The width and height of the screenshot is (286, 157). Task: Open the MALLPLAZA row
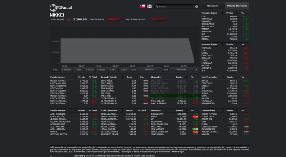225,91
